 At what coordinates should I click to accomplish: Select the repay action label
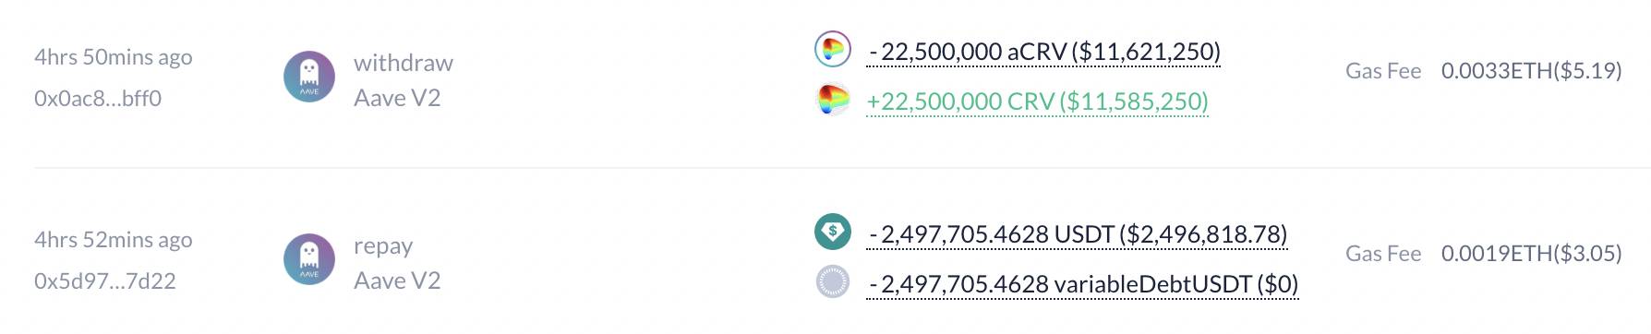(x=383, y=247)
